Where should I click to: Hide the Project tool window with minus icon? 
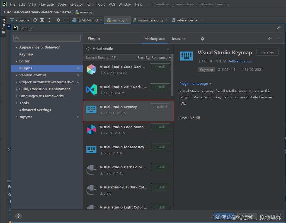coord(66,20)
